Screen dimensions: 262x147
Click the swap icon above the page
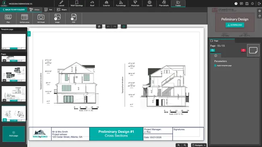click(x=99, y=27)
